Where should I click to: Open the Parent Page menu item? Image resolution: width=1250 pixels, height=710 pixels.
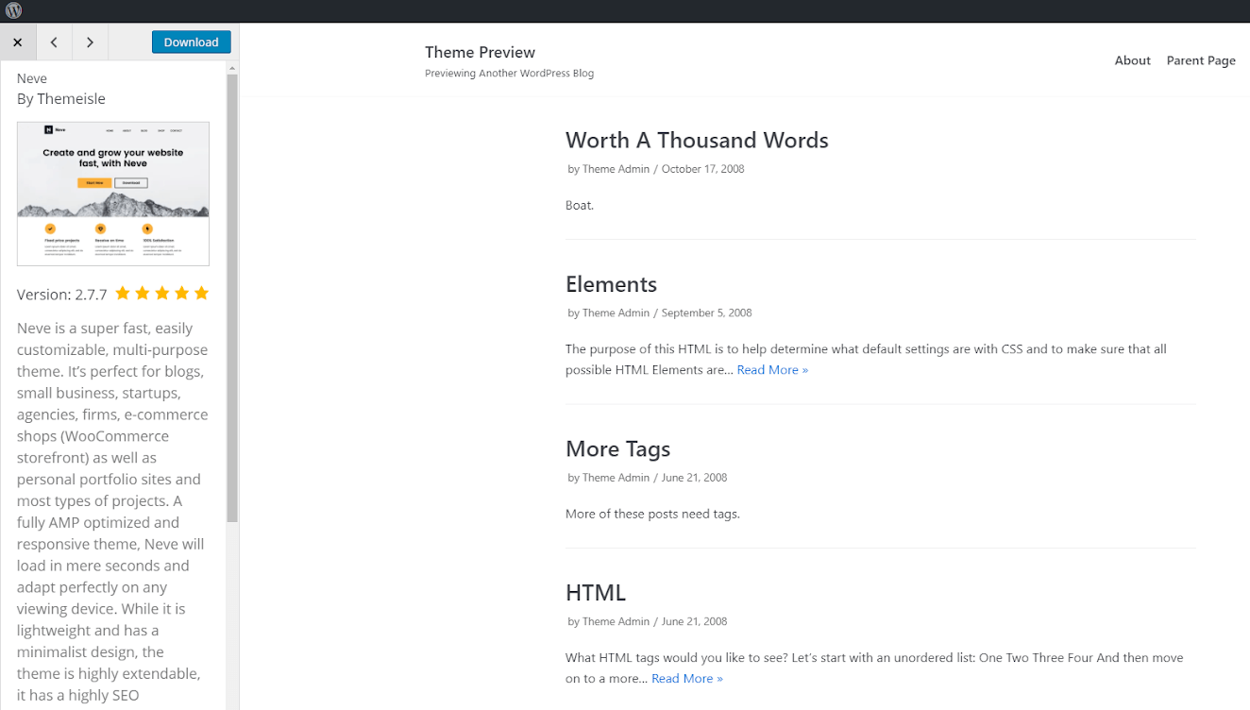pyautogui.click(x=1201, y=60)
